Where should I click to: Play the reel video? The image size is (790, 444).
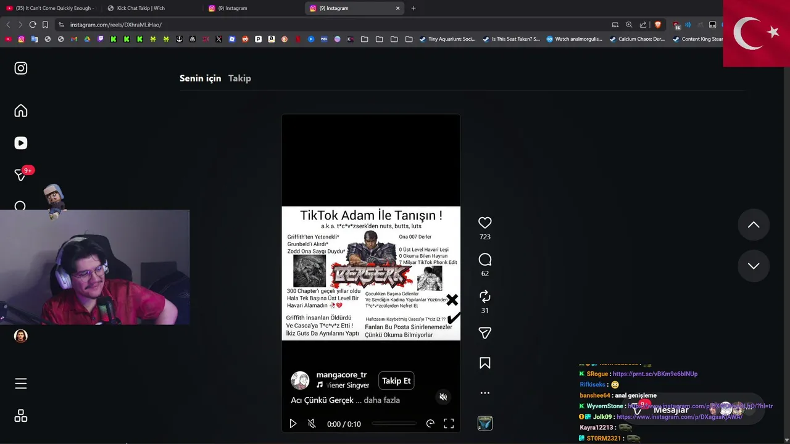[x=293, y=424]
